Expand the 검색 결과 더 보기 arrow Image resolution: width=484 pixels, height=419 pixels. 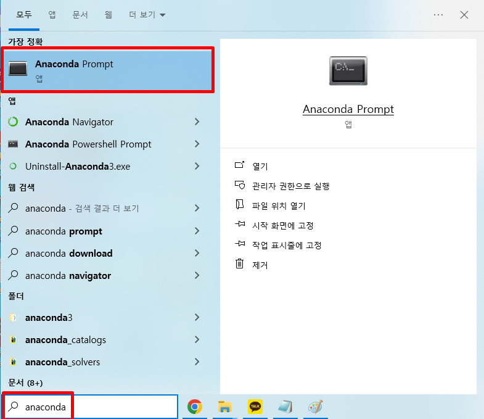tap(197, 208)
